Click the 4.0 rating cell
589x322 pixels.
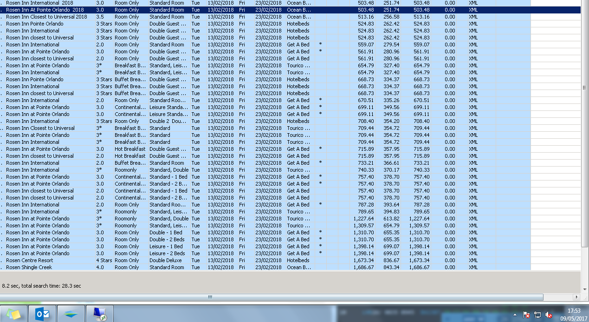click(x=100, y=267)
